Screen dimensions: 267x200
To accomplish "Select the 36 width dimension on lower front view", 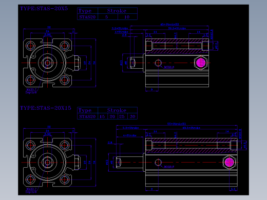I will point(49,127).
